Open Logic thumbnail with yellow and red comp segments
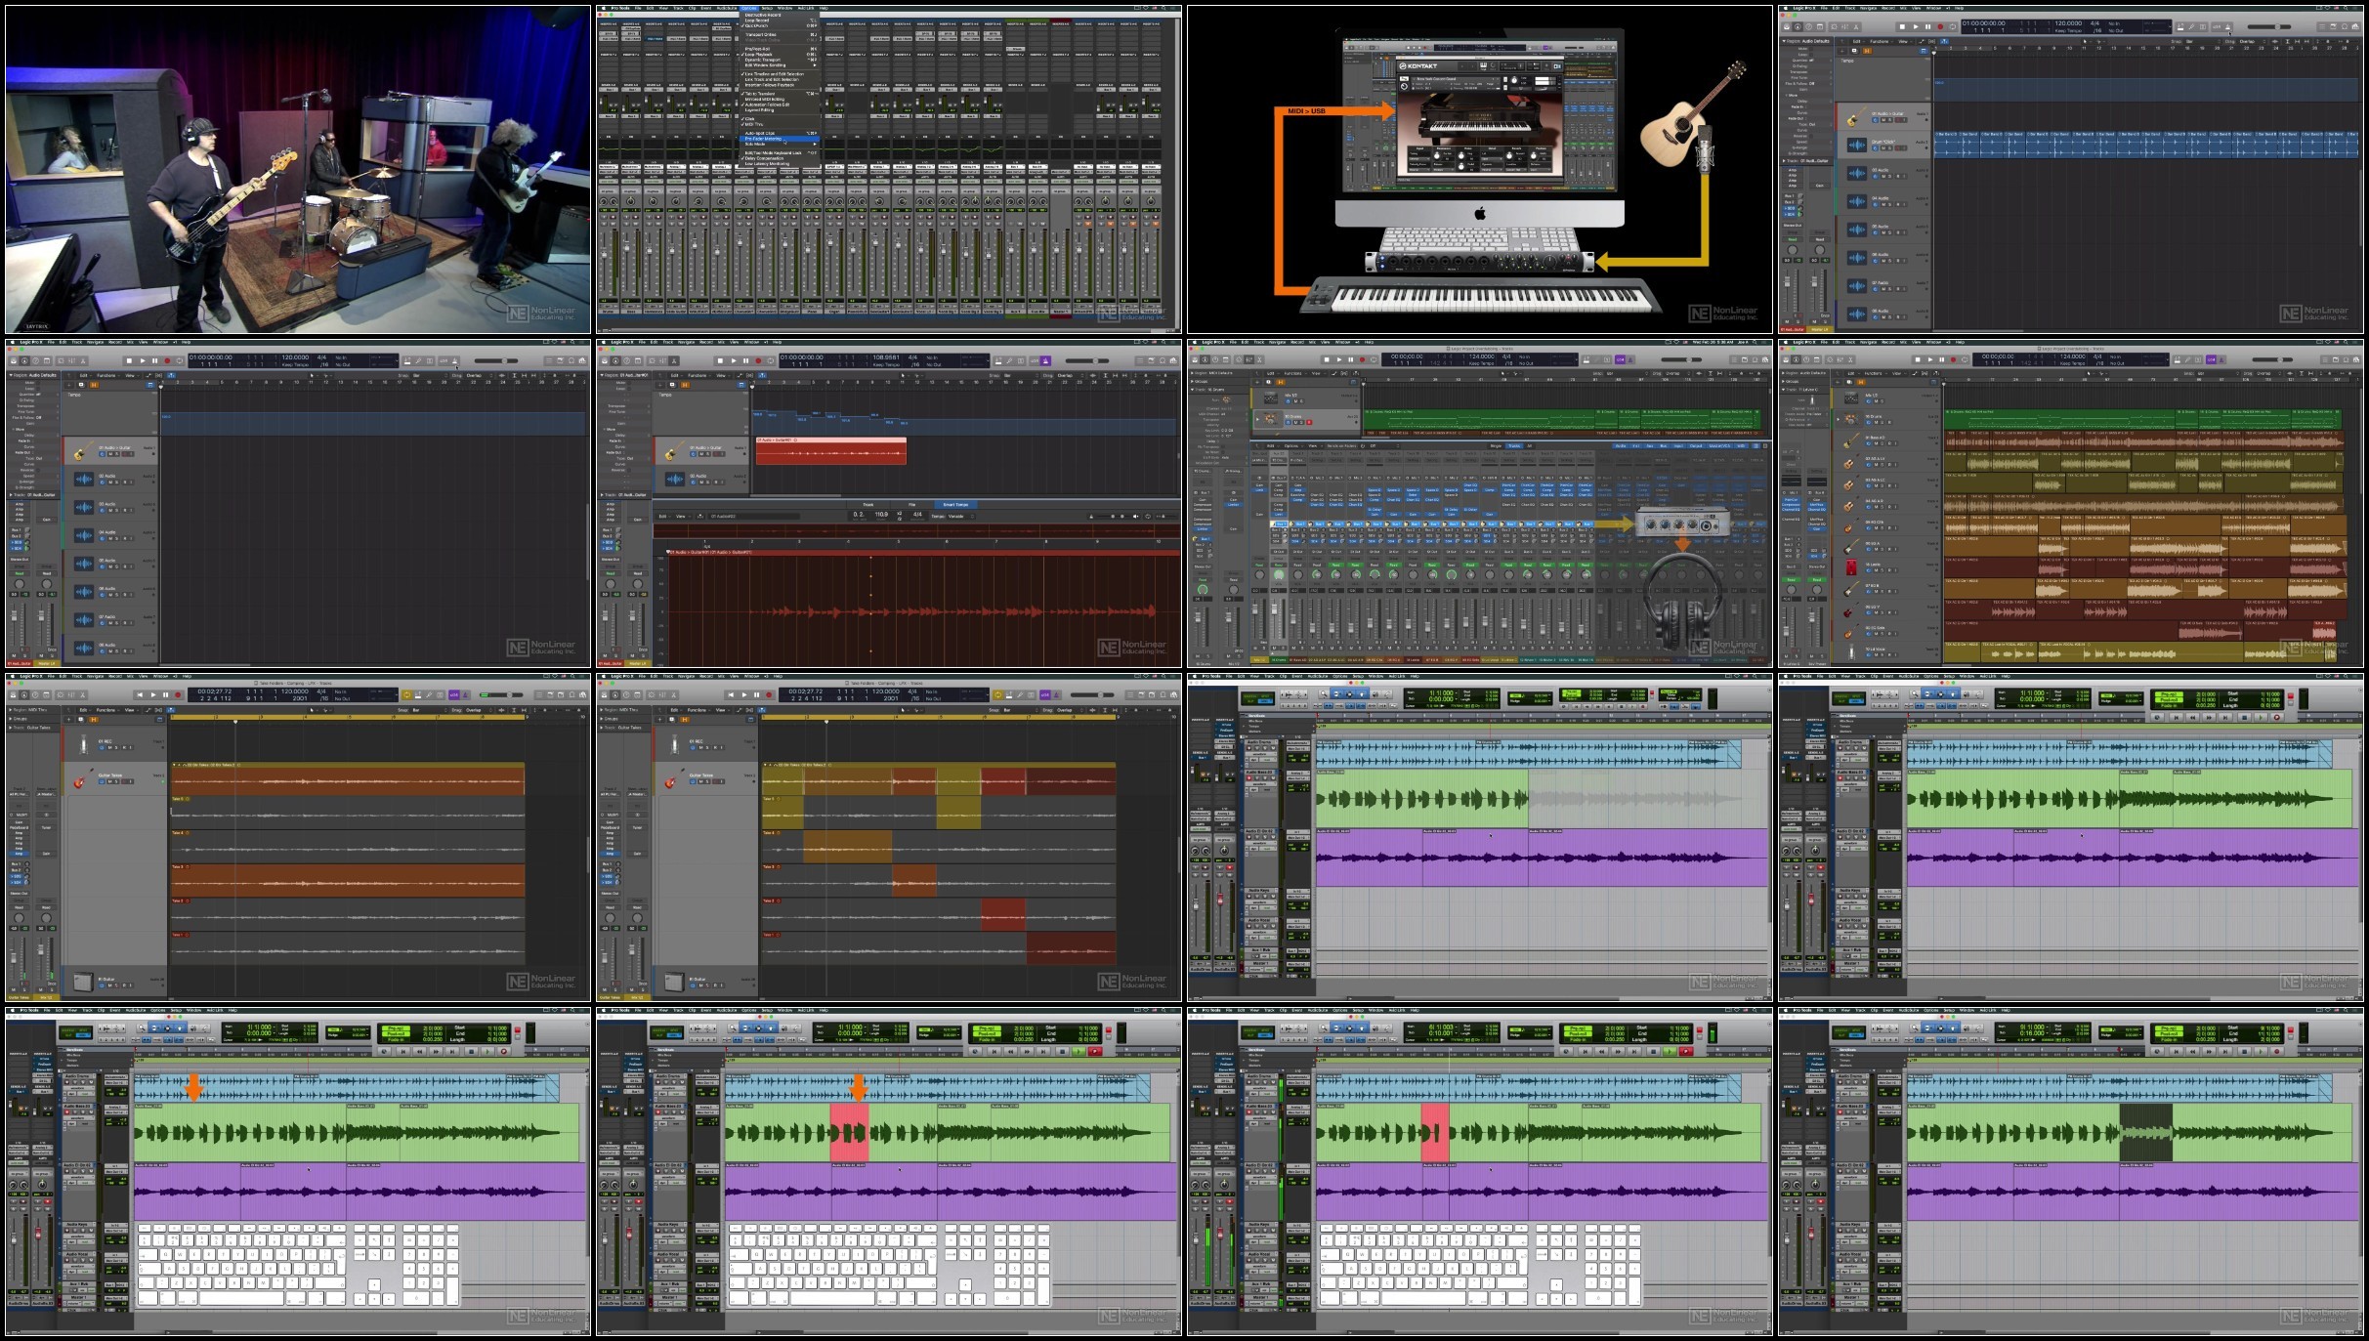Image resolution: width=2369 pixels, height=1341 pixels. pos(889,837)
